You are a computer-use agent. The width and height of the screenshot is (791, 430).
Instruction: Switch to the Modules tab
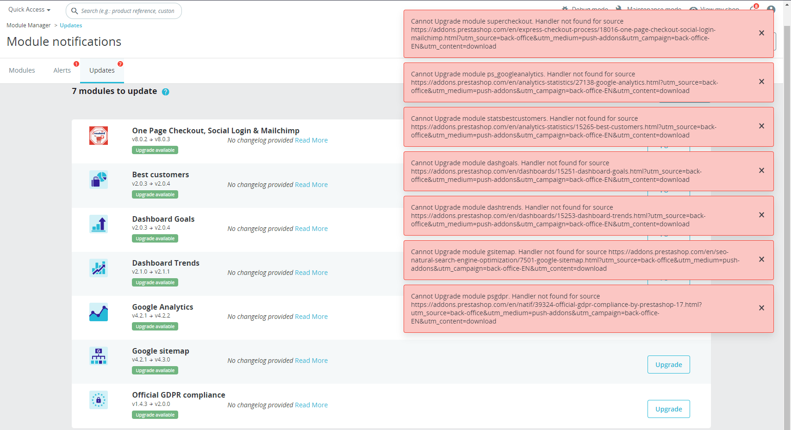point(22,70)
